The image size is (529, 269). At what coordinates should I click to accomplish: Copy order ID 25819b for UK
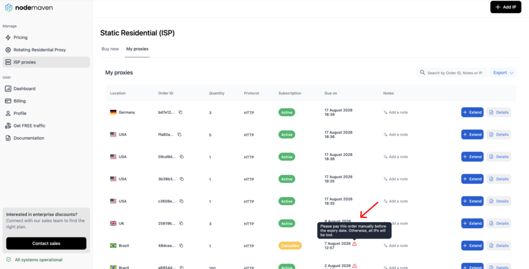point(181,224)
